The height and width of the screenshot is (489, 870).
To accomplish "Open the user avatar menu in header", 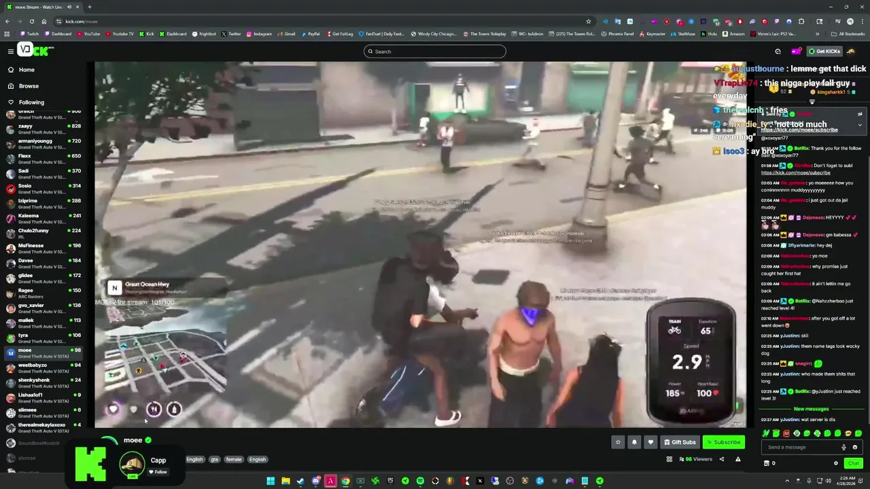I will click(x=852, y=51).
